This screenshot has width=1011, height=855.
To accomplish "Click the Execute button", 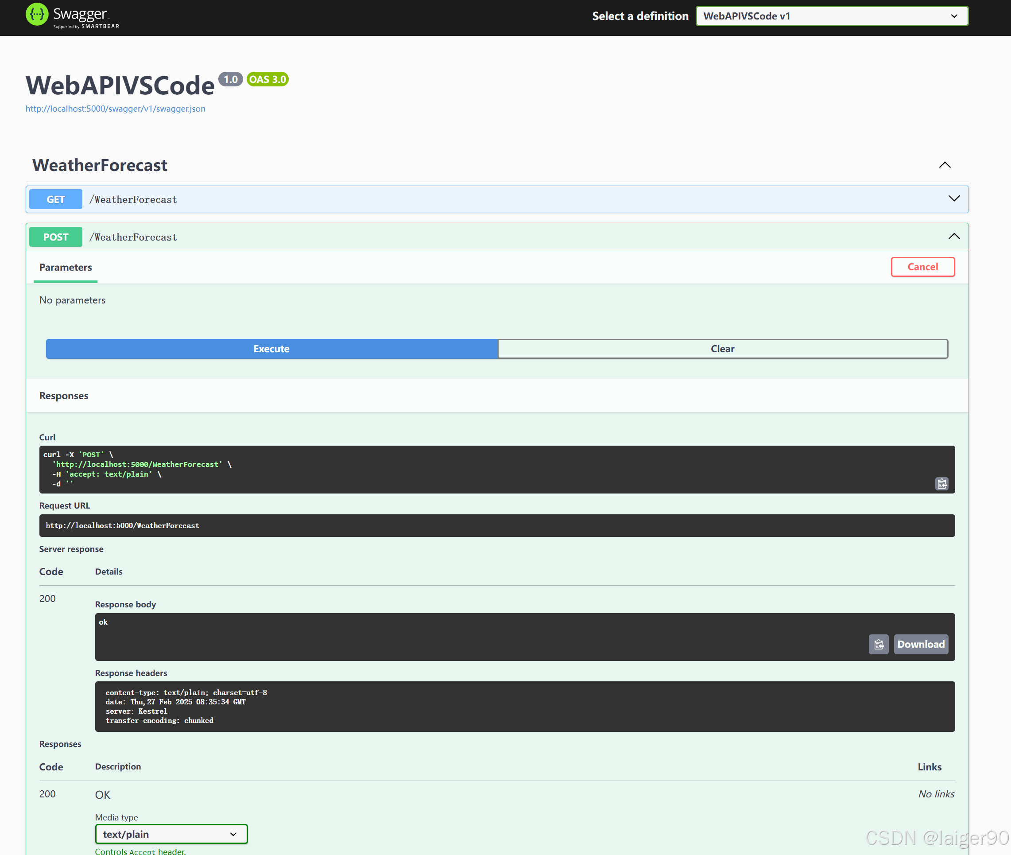I will coord(271,349).
